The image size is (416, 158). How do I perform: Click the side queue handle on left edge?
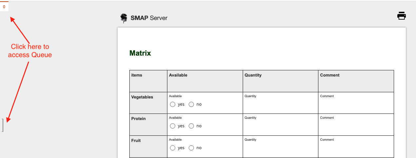click(2, 125)
